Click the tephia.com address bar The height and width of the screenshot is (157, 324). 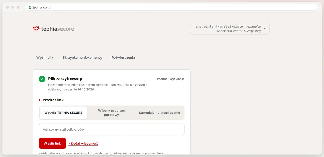coord(171,7)
